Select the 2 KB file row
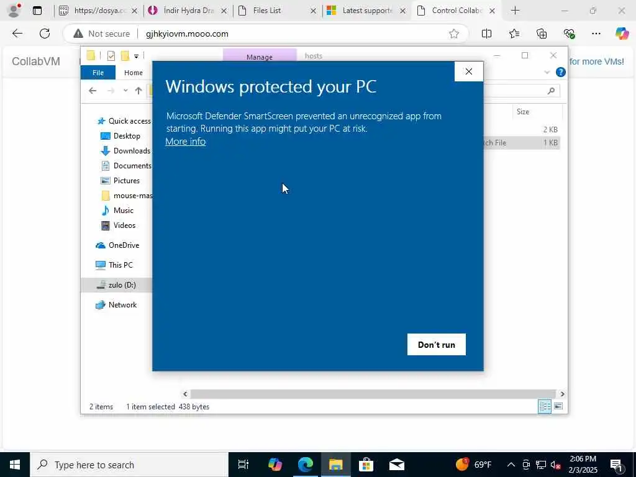Screen dimensions: 636x477 coord(522,129)
